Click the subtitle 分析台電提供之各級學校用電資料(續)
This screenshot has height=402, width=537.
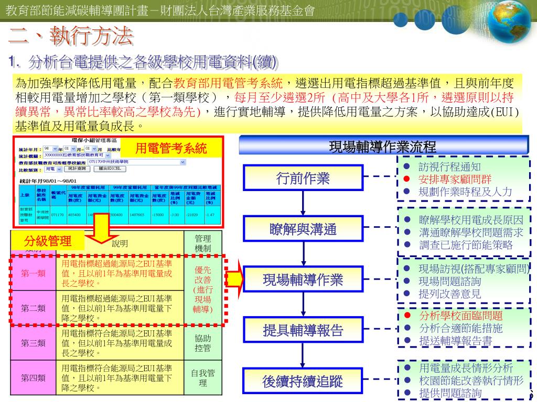click(153, 62)
